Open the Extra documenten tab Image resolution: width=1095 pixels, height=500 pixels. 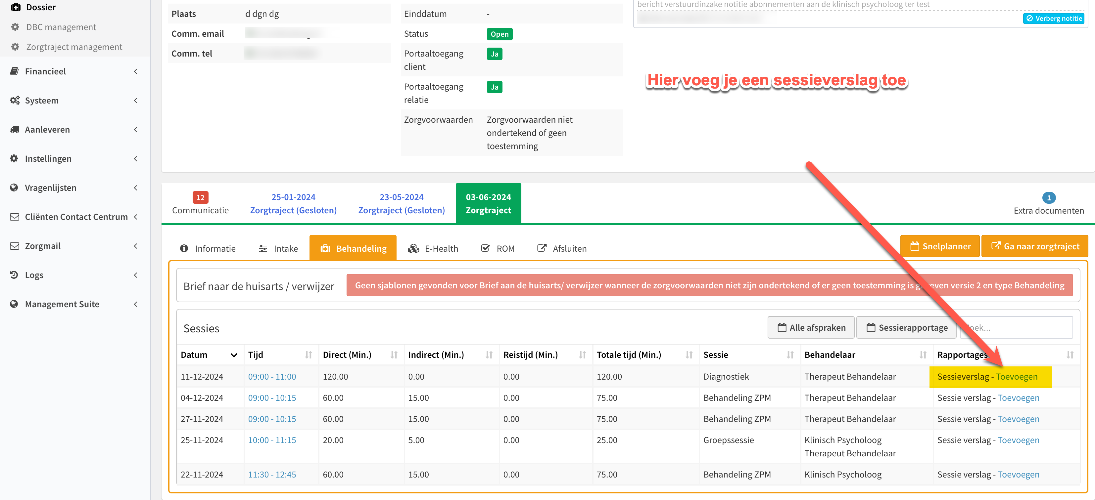click(1049, 204)
